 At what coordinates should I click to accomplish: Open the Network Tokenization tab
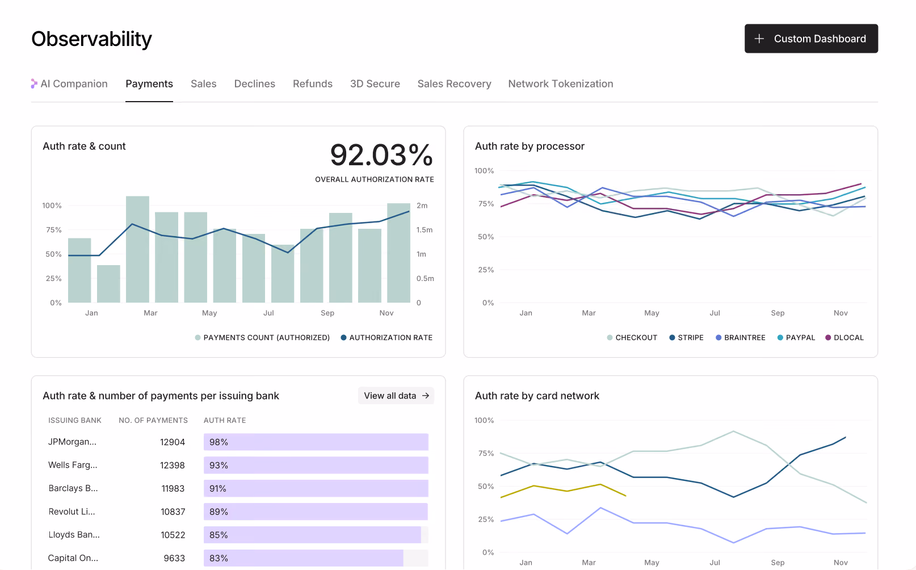(x=561, y=84)
